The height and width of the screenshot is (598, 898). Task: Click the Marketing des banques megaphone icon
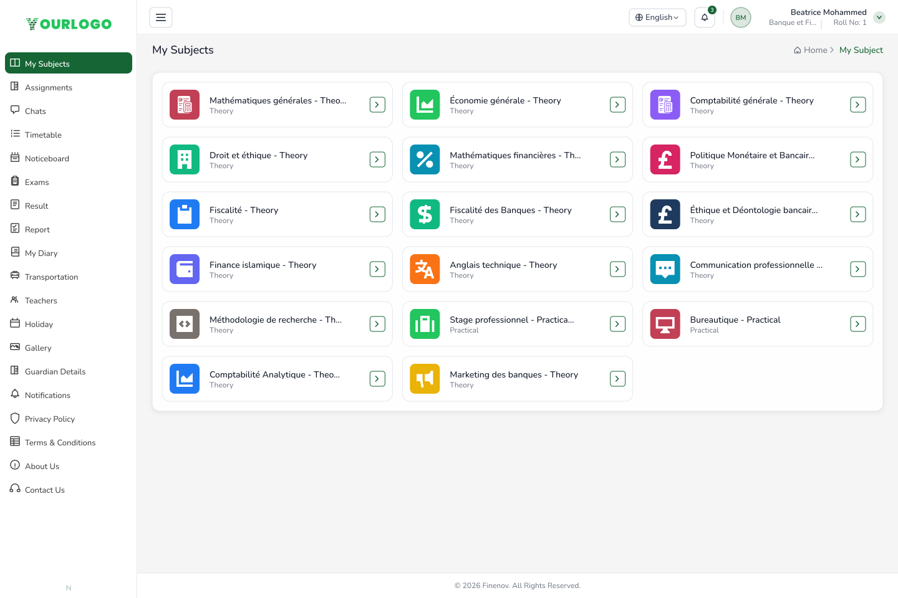click(425, 379)
